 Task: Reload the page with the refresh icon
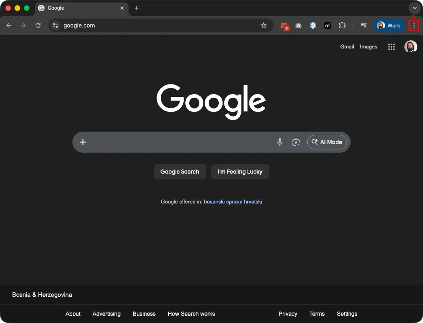point(38,25)
